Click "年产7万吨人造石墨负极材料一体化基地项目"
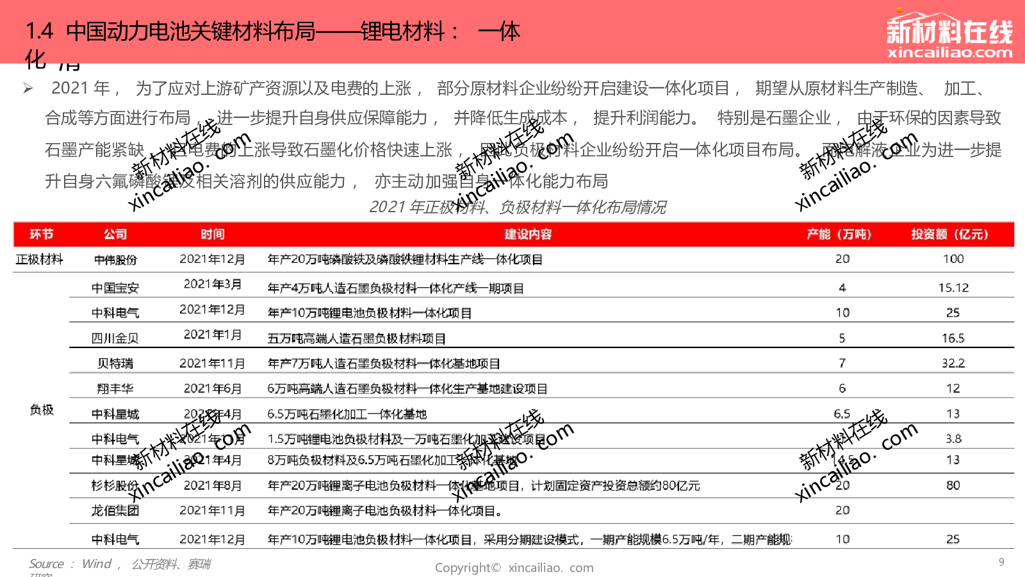This screenshot has height=577, width=1025. click(384, 364)
